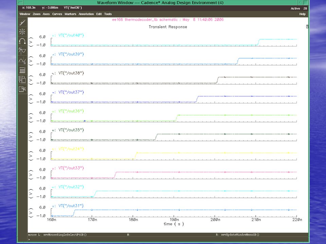
Task: Click the blue marker on the out36 trace
Action: (85, 121)
